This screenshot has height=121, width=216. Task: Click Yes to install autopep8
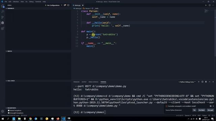pyautogui.click(x=194, y=110)
